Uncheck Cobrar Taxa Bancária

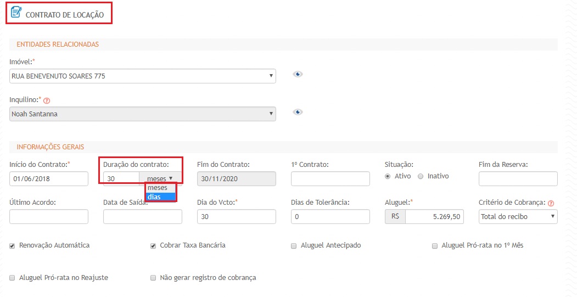pos(153,246)
